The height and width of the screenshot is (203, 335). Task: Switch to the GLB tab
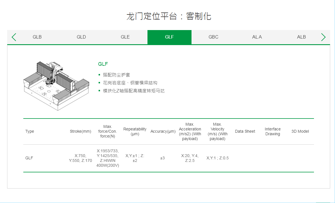[x=37, y=37]
